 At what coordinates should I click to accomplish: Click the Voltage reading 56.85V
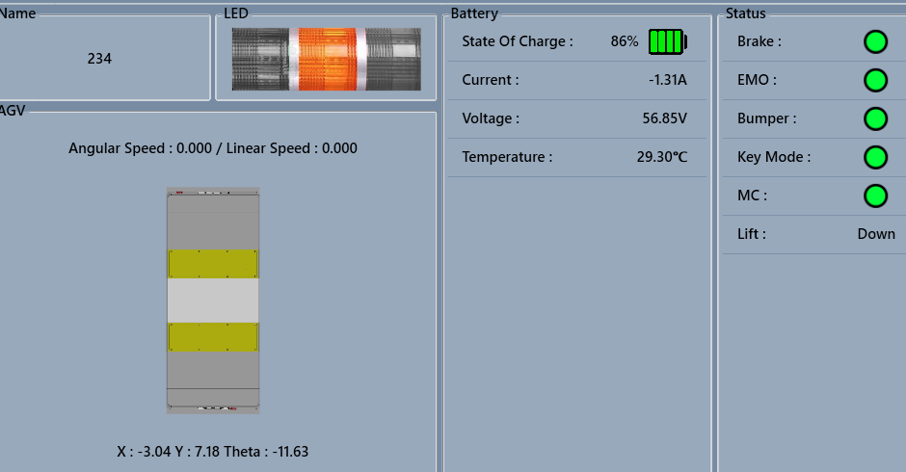(664, 118)
